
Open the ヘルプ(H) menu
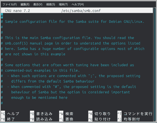coord(78,4)
